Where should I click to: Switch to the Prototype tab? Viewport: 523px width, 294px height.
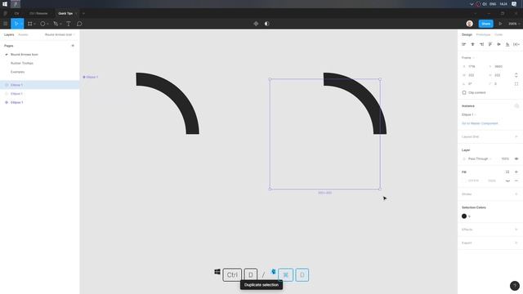[x=483, y=34]
